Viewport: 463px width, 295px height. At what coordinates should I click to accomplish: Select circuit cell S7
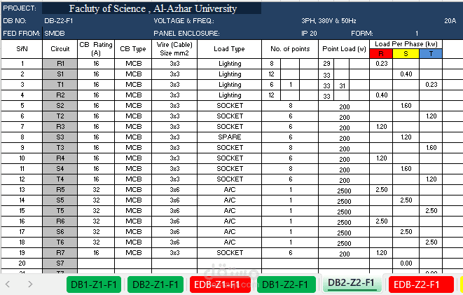pyautogui.click(x=60, y=263)
